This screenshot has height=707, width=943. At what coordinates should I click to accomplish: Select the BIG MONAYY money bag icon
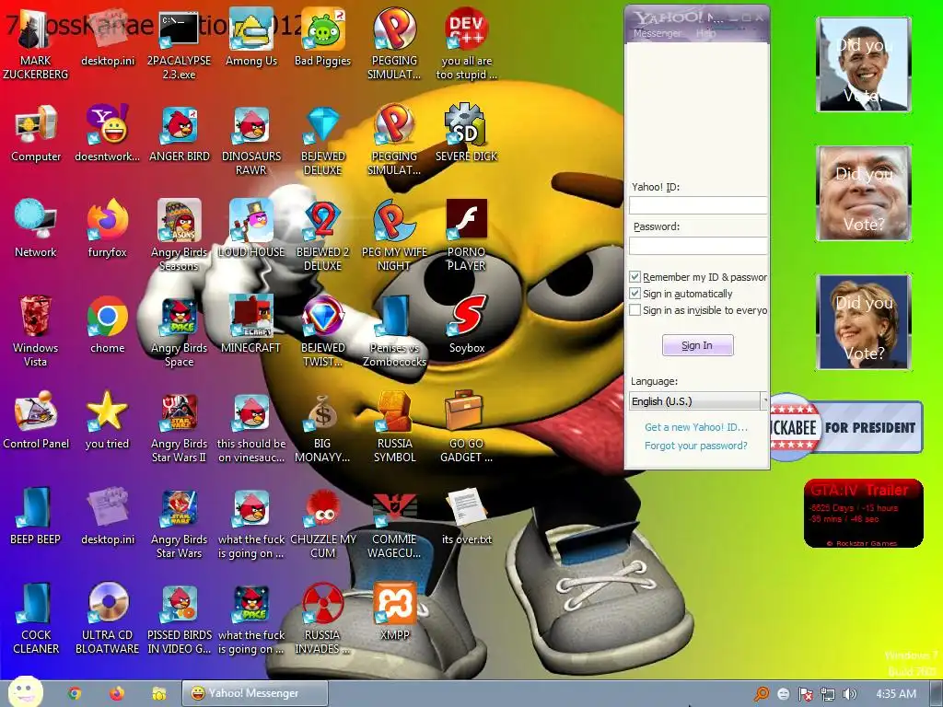323,427
